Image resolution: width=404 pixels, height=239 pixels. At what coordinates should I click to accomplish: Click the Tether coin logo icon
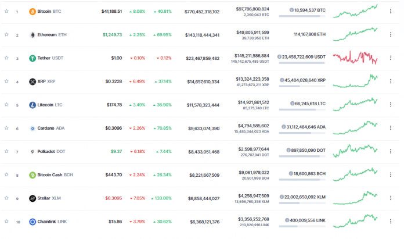coord(33,58)
